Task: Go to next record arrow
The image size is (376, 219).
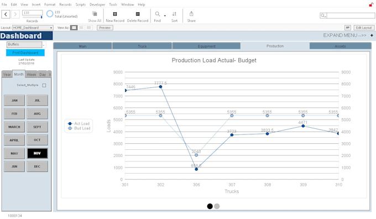Action: point(15,14)
